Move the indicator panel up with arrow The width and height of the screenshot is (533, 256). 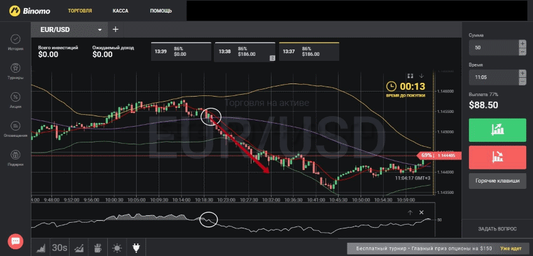pyautogui.click(x=410, y=212)
